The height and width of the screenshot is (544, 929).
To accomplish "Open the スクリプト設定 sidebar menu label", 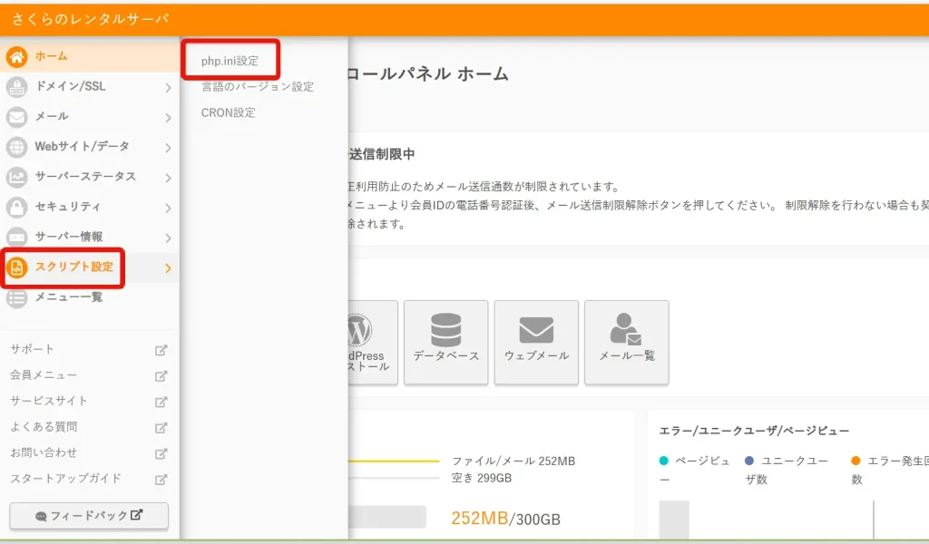I will pos(74,267).
